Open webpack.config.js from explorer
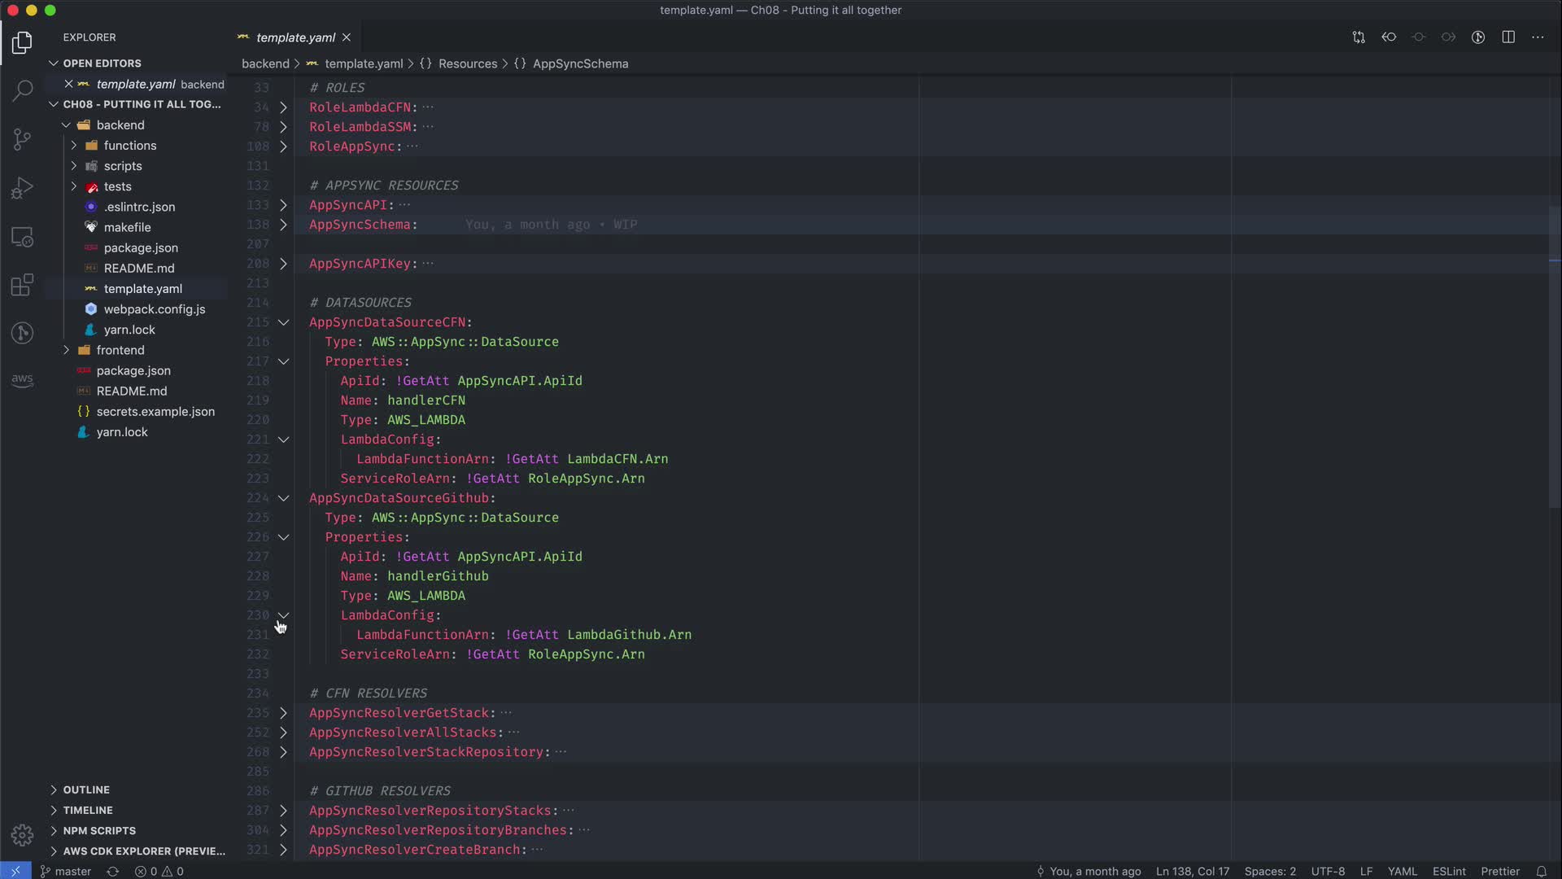This screenshot has width=1562, height=879. point(154,309)
